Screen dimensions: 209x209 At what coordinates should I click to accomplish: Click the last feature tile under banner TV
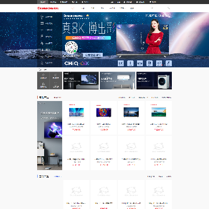169,63
